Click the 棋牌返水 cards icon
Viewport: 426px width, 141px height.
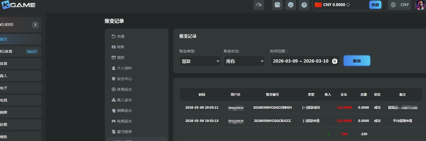(x=113, y=111)
